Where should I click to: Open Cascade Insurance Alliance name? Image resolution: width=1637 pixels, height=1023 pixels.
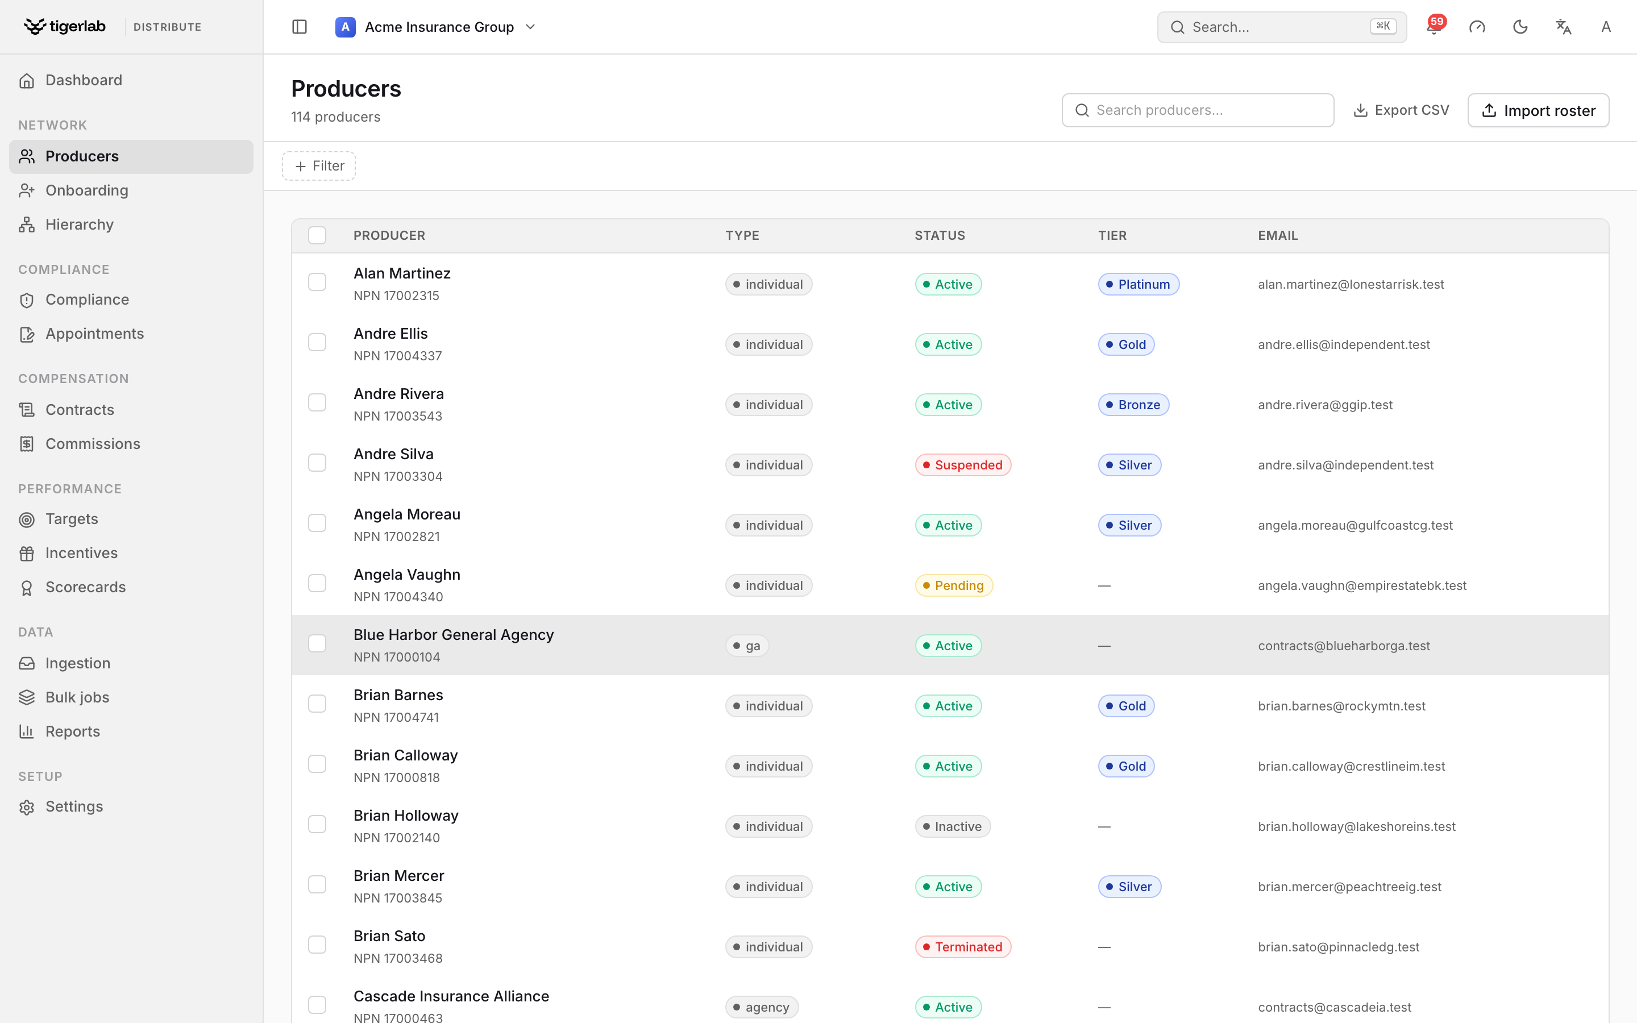451,996
